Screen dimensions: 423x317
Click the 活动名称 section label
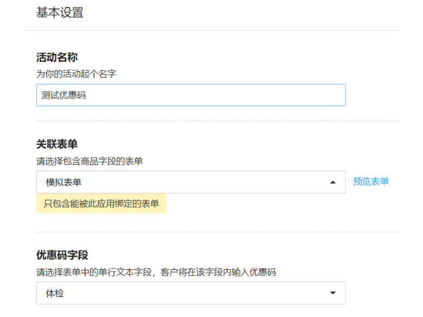point(57,57)
